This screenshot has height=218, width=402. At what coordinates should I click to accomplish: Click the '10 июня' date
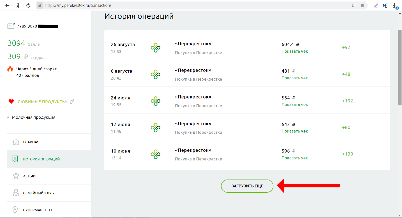pyautogui.click(x=121, y=151)
